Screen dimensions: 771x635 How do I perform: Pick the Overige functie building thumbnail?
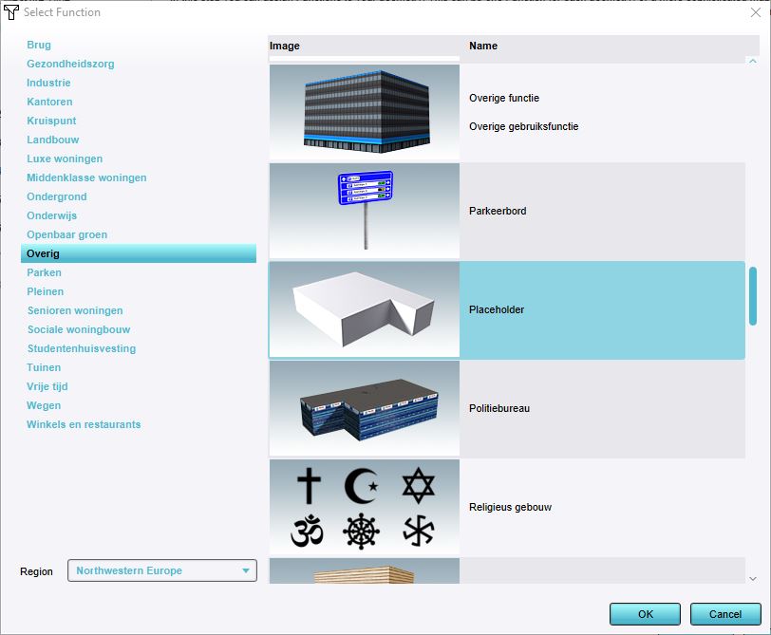365,112
